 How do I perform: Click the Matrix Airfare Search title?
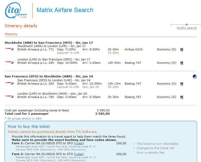(65, 10)
